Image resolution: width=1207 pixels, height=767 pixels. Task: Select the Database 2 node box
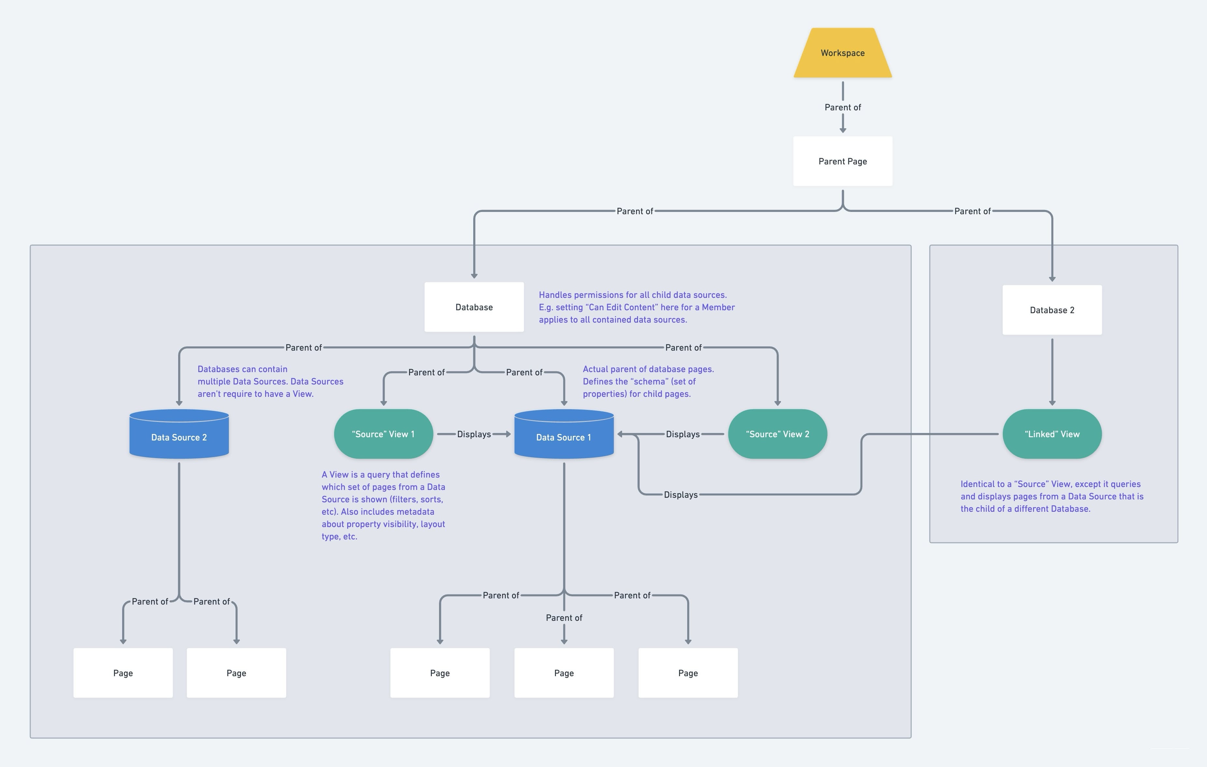pyautogui.click(x=1052, y=310)
